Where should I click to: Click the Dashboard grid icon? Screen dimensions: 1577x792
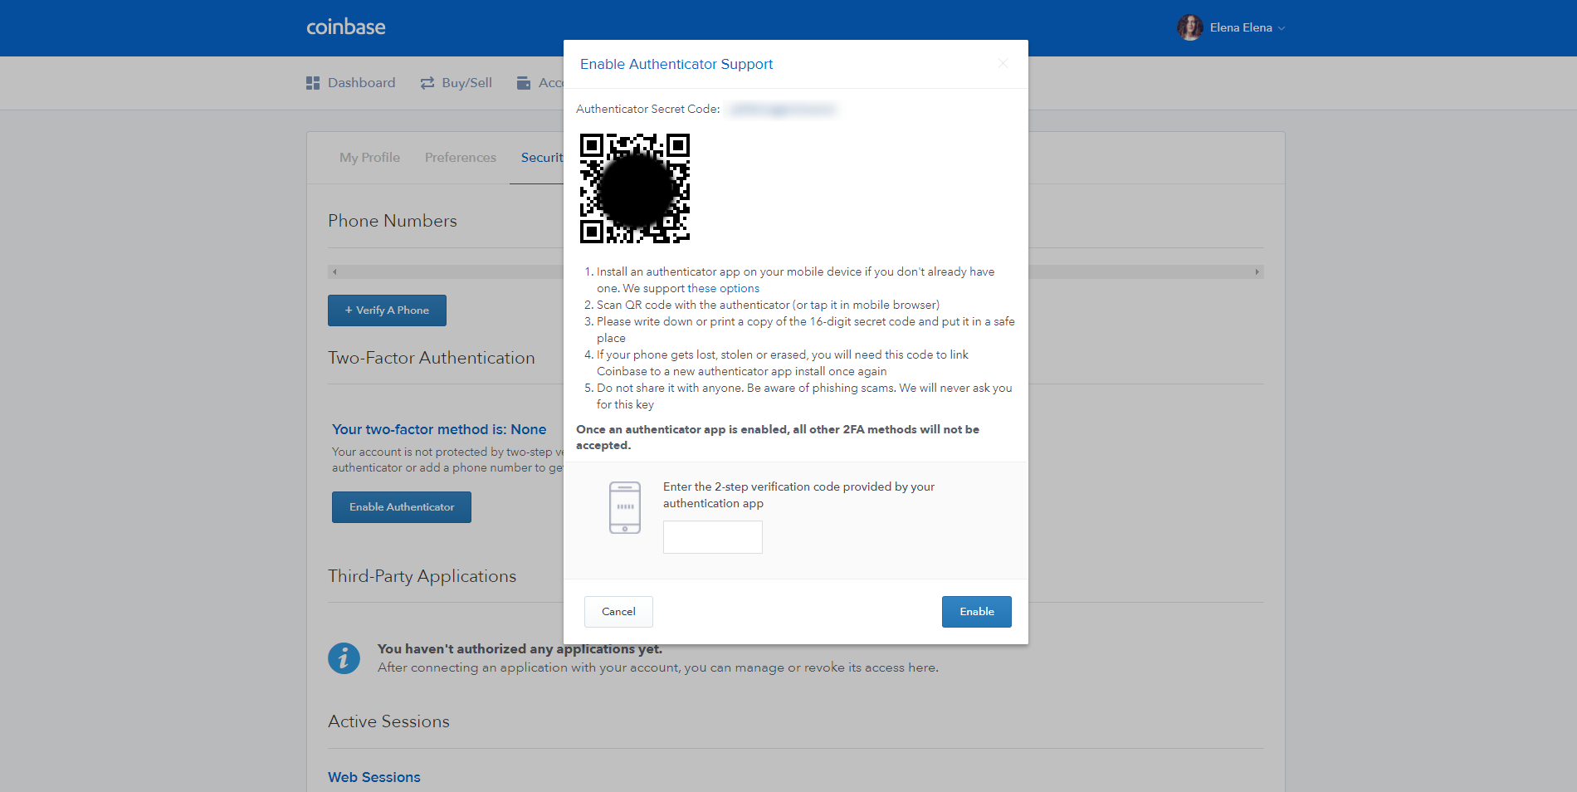313,83
